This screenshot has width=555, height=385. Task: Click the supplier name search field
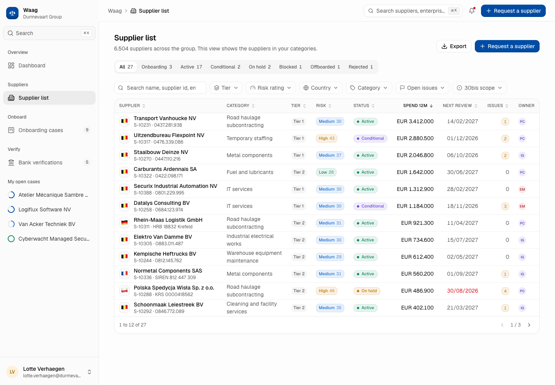pos(160,88)
